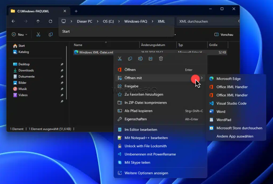Choose Freigabe from context menu
The image size is (273, 184).
coord(160,86)
